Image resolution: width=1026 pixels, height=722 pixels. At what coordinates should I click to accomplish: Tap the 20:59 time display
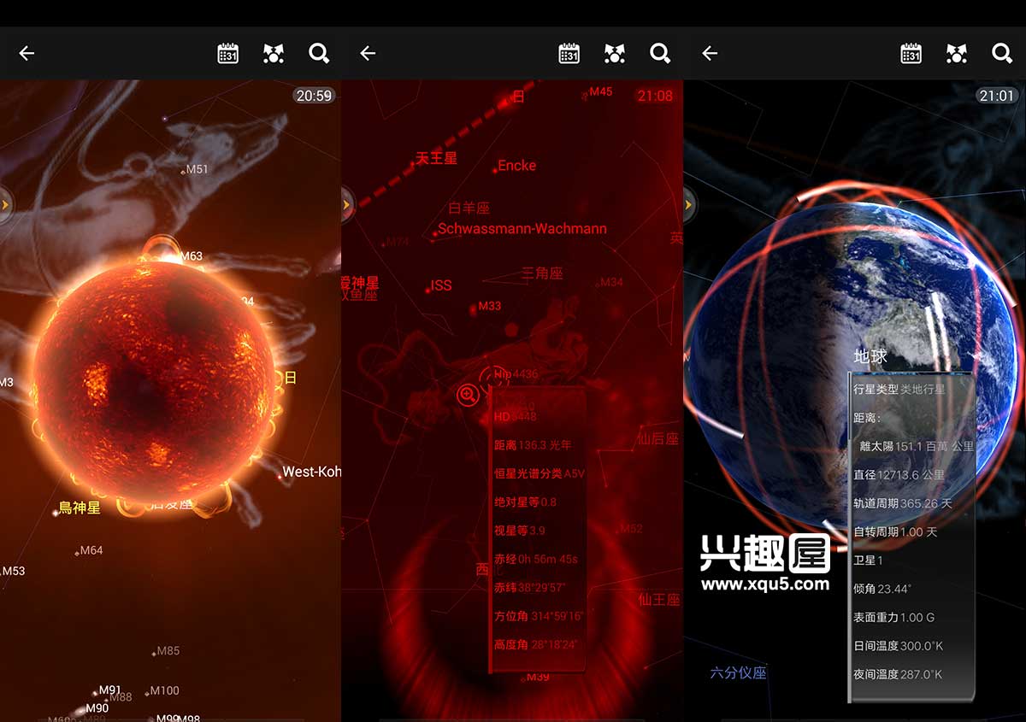click(x=314, y=96)
